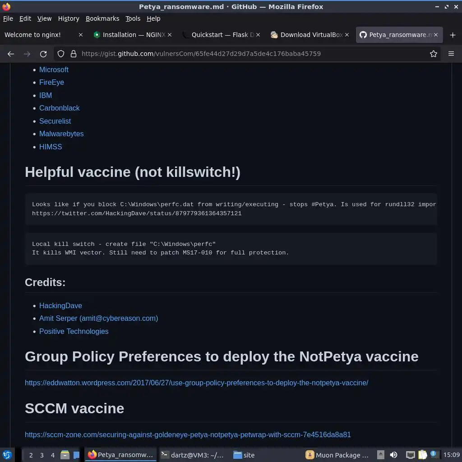The width and height of the screenshot is (462, 462).
Task: View site info via the padlock icon
Action: [74, 54]
